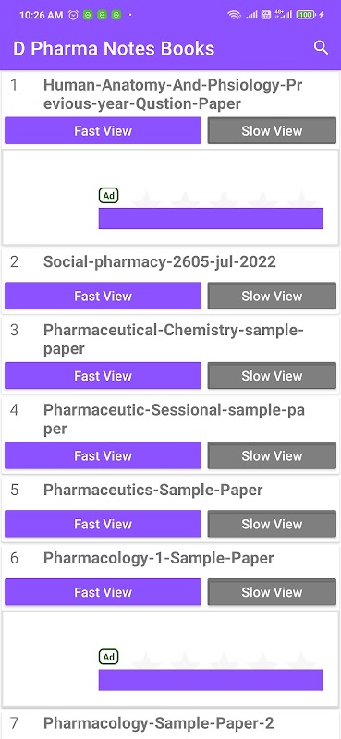
Task: Select Pharmacology-1-Sample-Paper item title
Action: 158,558
